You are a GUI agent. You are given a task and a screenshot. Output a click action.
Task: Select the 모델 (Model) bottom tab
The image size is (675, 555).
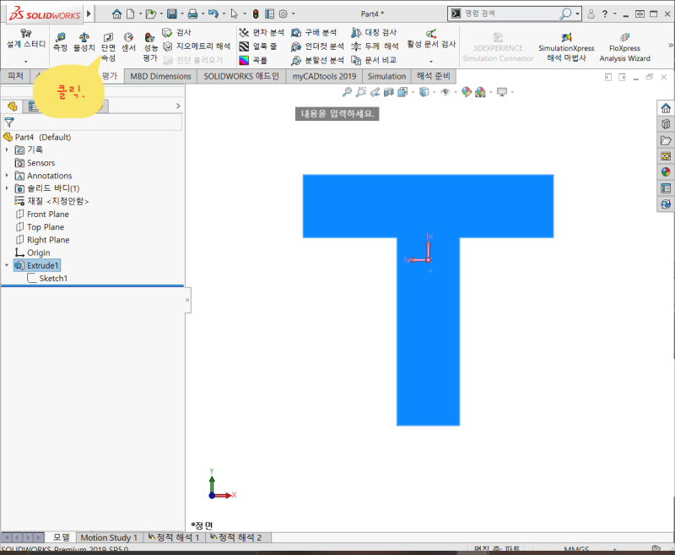(x=61, y=537)
